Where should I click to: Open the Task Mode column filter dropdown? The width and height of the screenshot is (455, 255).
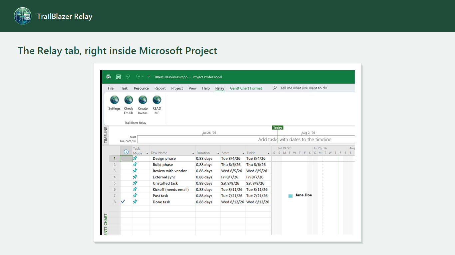pos(147,153)
